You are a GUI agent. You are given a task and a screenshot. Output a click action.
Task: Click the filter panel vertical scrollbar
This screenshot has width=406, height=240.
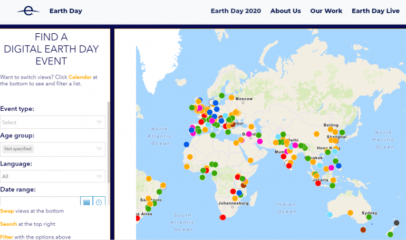click(x=109, y=142)
